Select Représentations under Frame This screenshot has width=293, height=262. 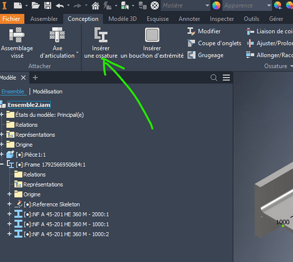point(43,184)
